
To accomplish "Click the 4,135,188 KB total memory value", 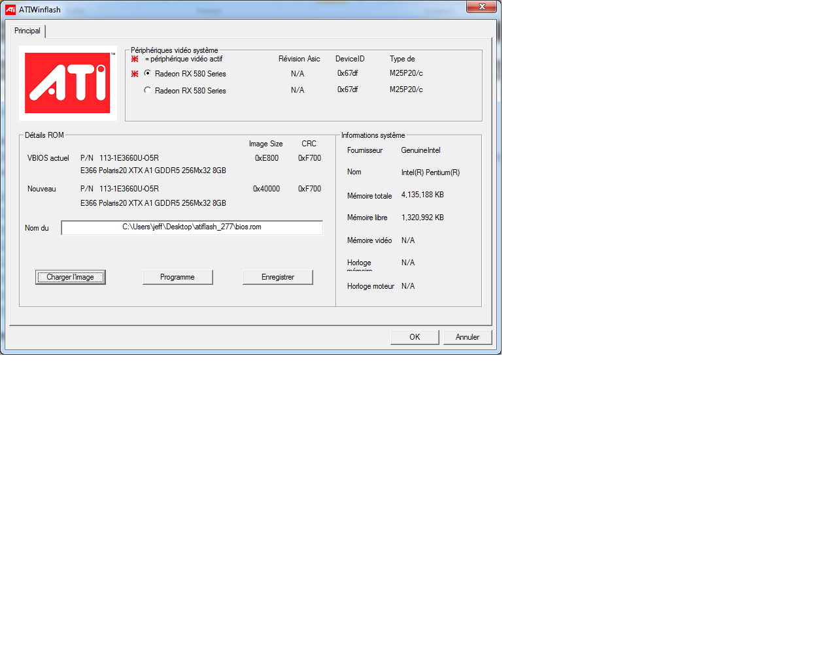I will (x=422, y=195).
